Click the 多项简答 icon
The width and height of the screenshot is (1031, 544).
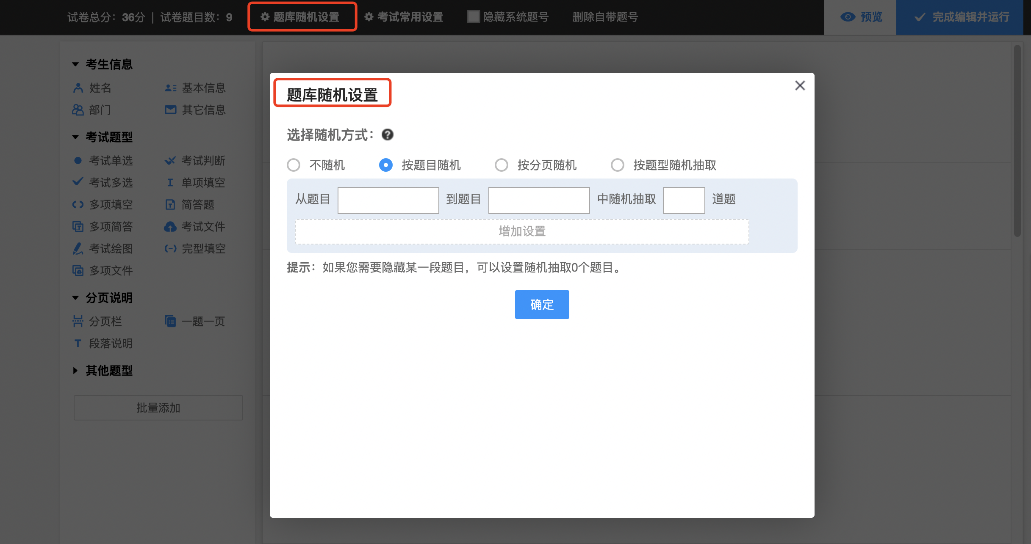pyautogui.click(x=78, y=227)
